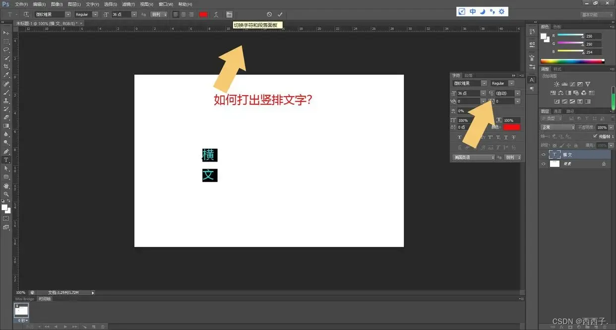
Task: Select the Gradient tool
Action: click(6, 126)
